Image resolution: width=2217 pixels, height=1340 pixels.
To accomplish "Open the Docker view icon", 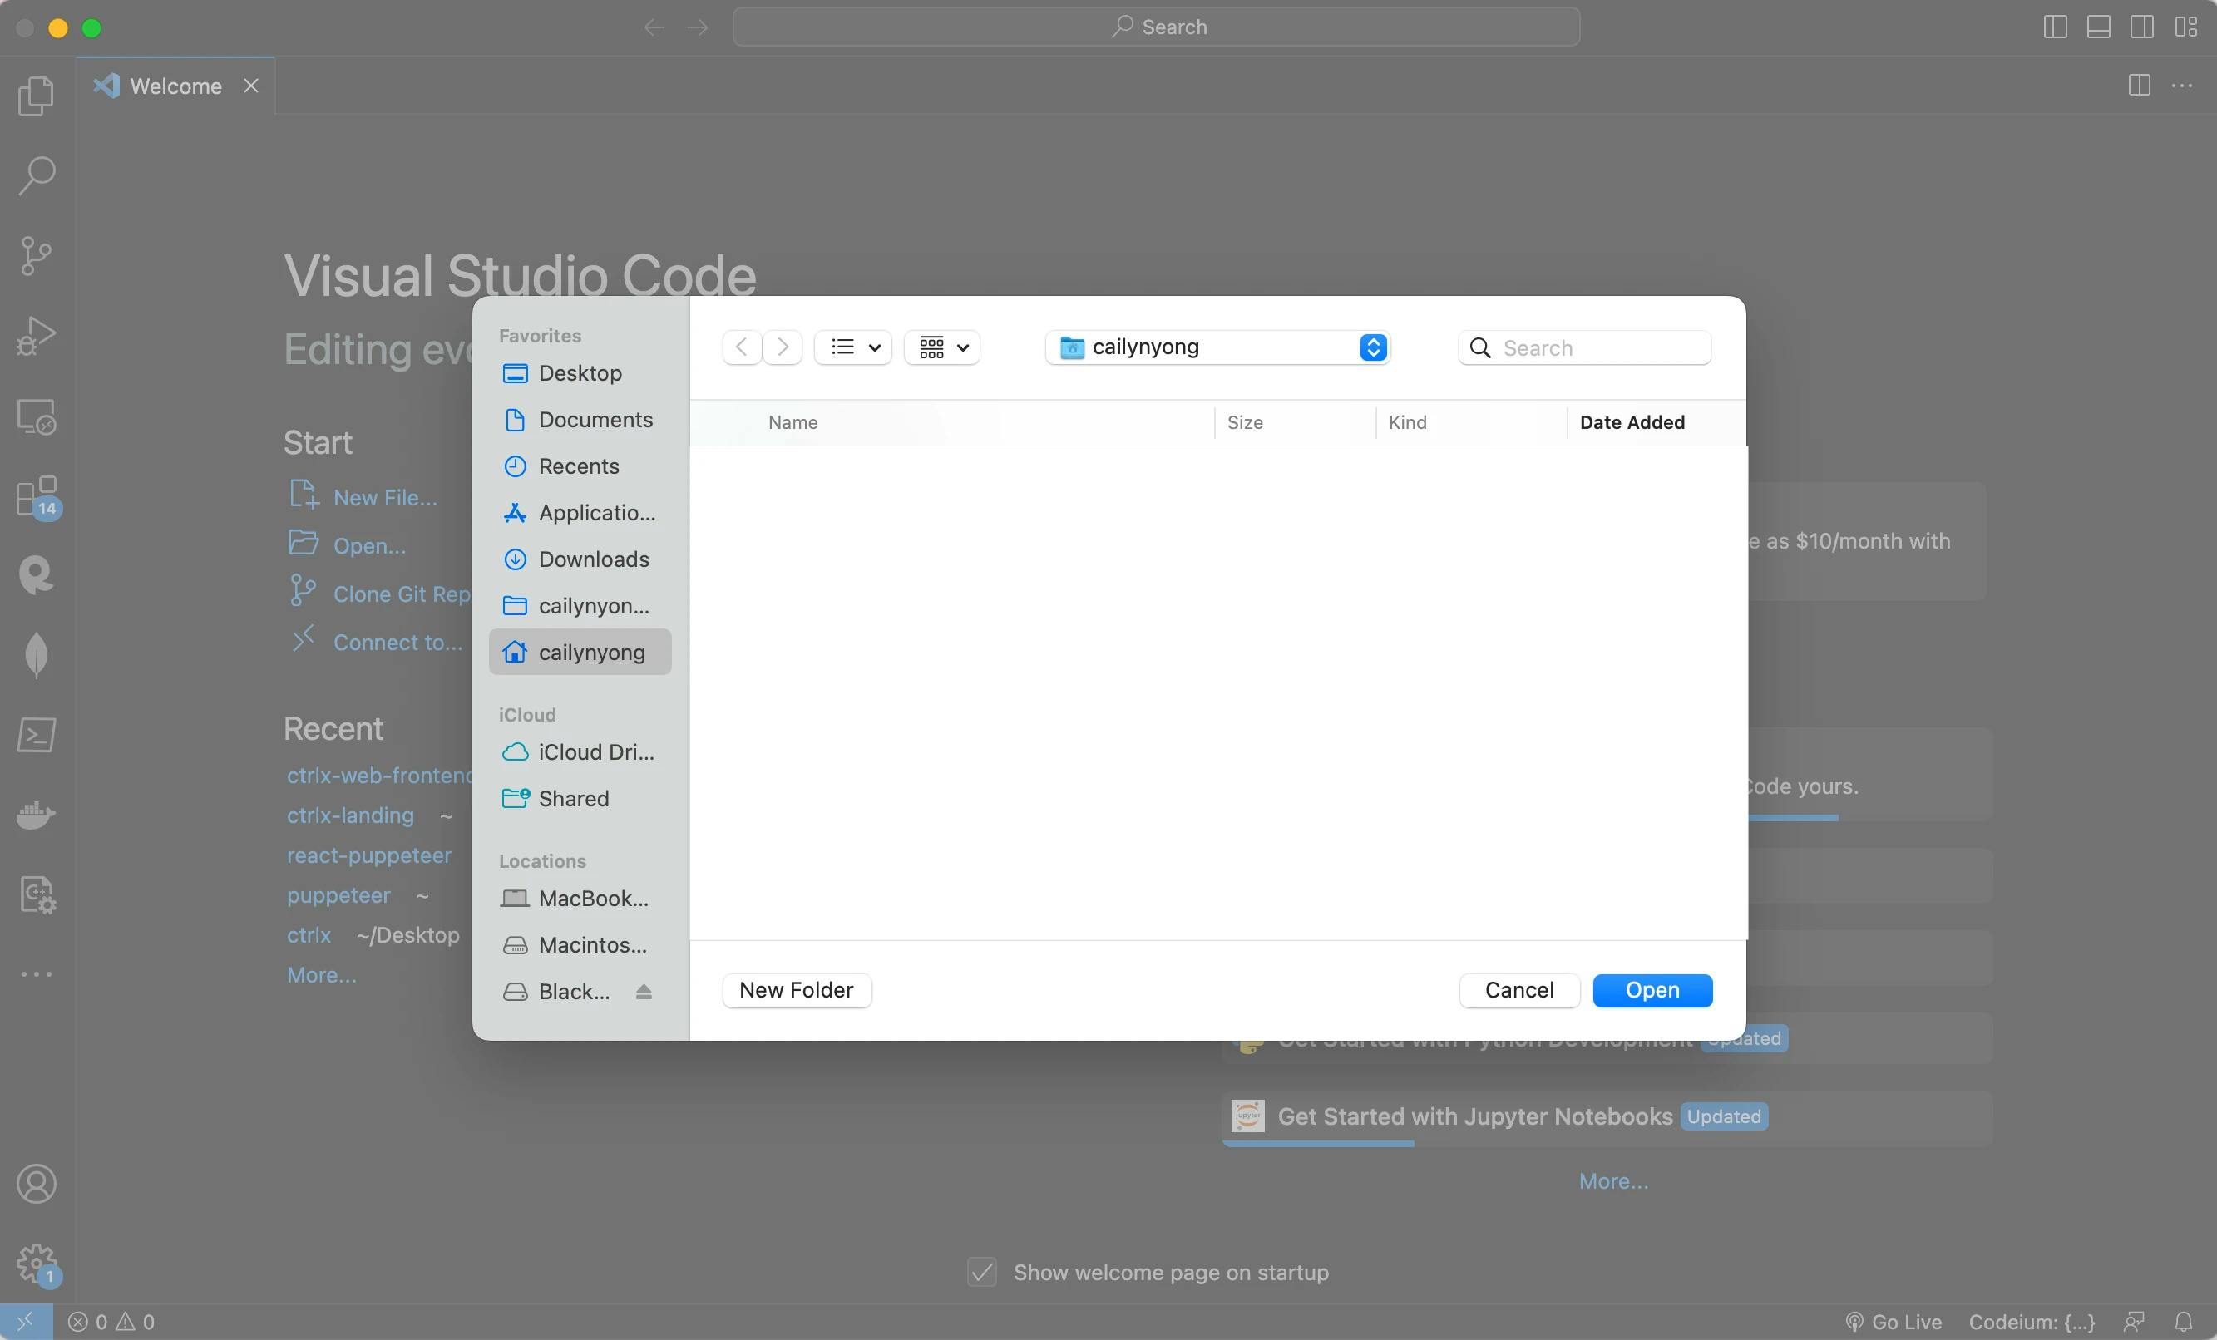I will coord(36,815).
